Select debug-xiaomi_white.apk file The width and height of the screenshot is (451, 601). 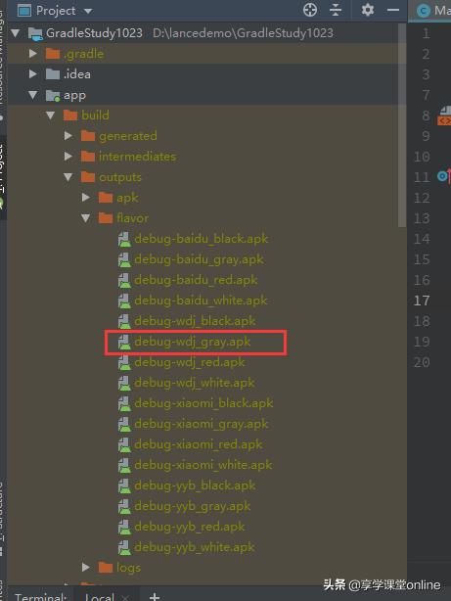click(x=195, y=465)
